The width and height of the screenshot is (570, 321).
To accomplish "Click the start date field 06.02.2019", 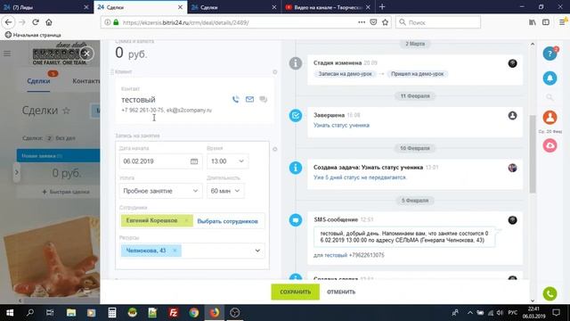I will 160,161.
